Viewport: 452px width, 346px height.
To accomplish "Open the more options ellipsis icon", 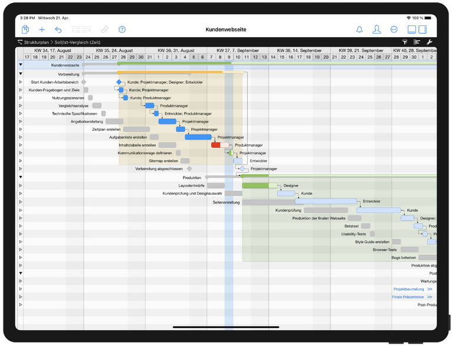I will pyautogui.click(x=394, y=29).
